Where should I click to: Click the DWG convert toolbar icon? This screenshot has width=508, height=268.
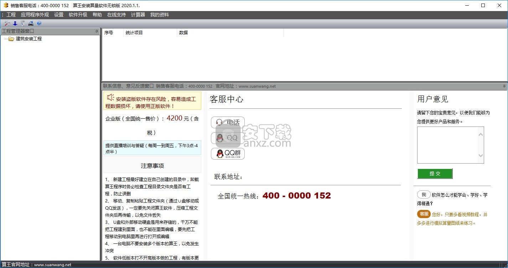click(31, 24)
